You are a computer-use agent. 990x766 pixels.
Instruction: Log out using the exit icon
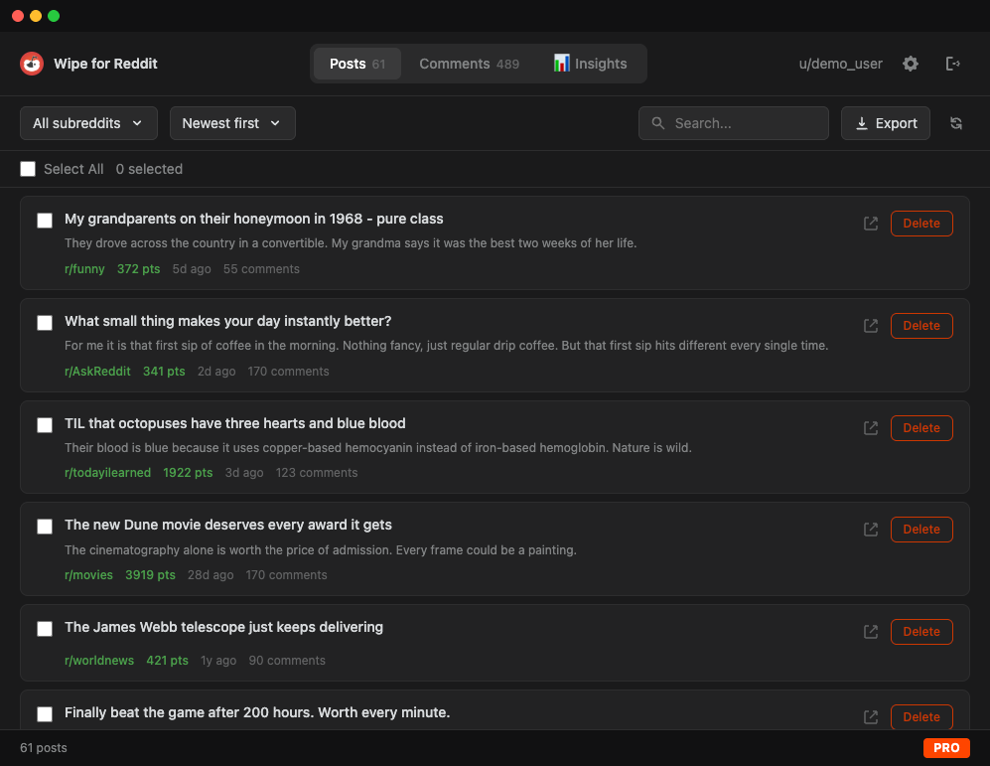pos(952,64)
